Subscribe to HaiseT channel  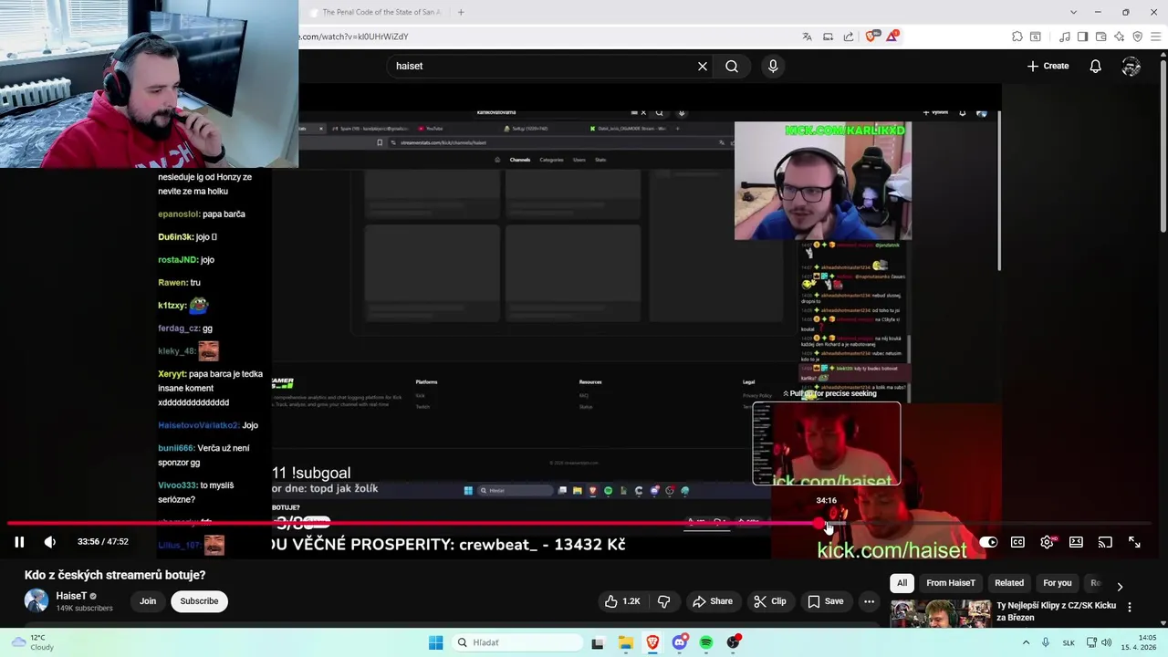point(199,601)
